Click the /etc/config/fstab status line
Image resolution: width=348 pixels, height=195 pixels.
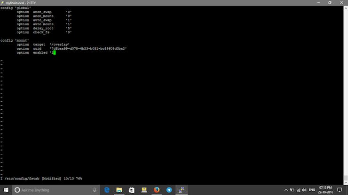[41, 179]
